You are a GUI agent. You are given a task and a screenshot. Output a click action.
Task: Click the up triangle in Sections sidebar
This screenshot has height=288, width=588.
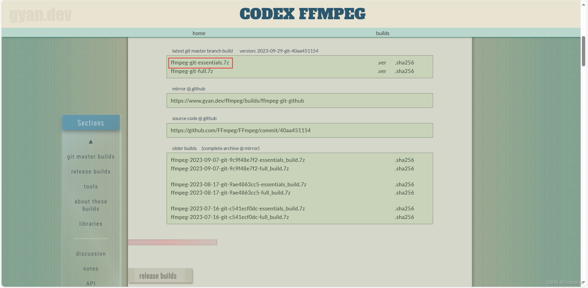pyautogui.click(x=91, y=142)
